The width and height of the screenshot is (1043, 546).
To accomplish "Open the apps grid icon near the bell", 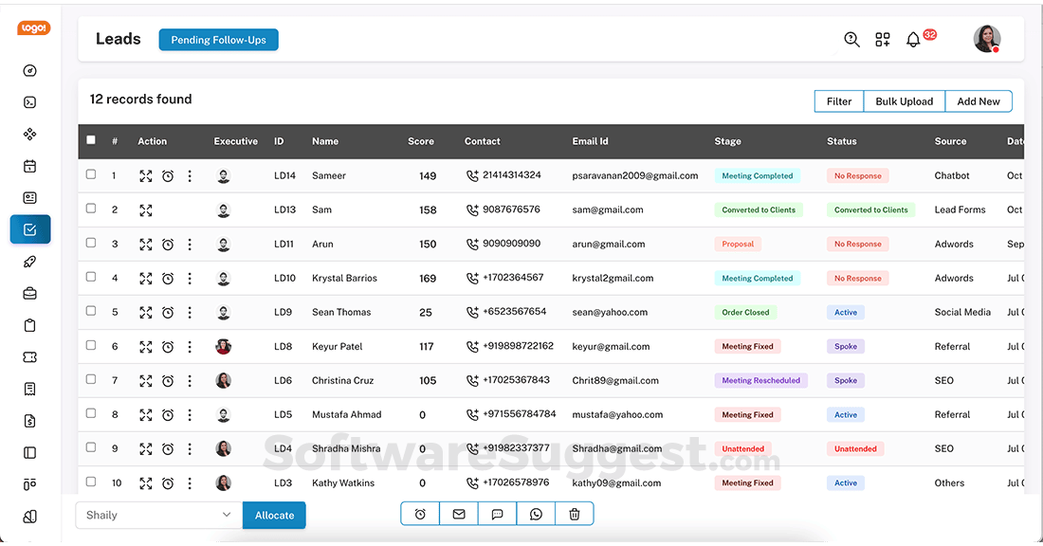I will coord(882,40).
